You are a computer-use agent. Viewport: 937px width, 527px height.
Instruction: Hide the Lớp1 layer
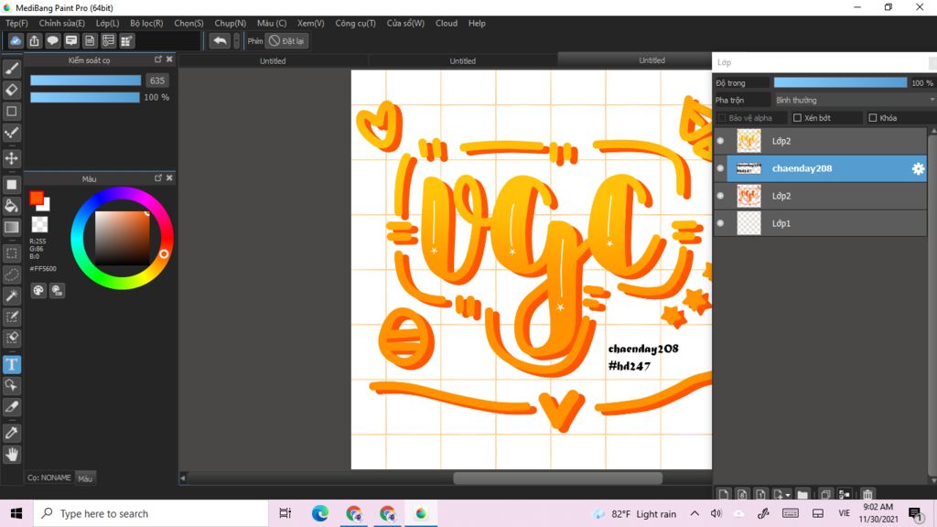coord(720,223)
